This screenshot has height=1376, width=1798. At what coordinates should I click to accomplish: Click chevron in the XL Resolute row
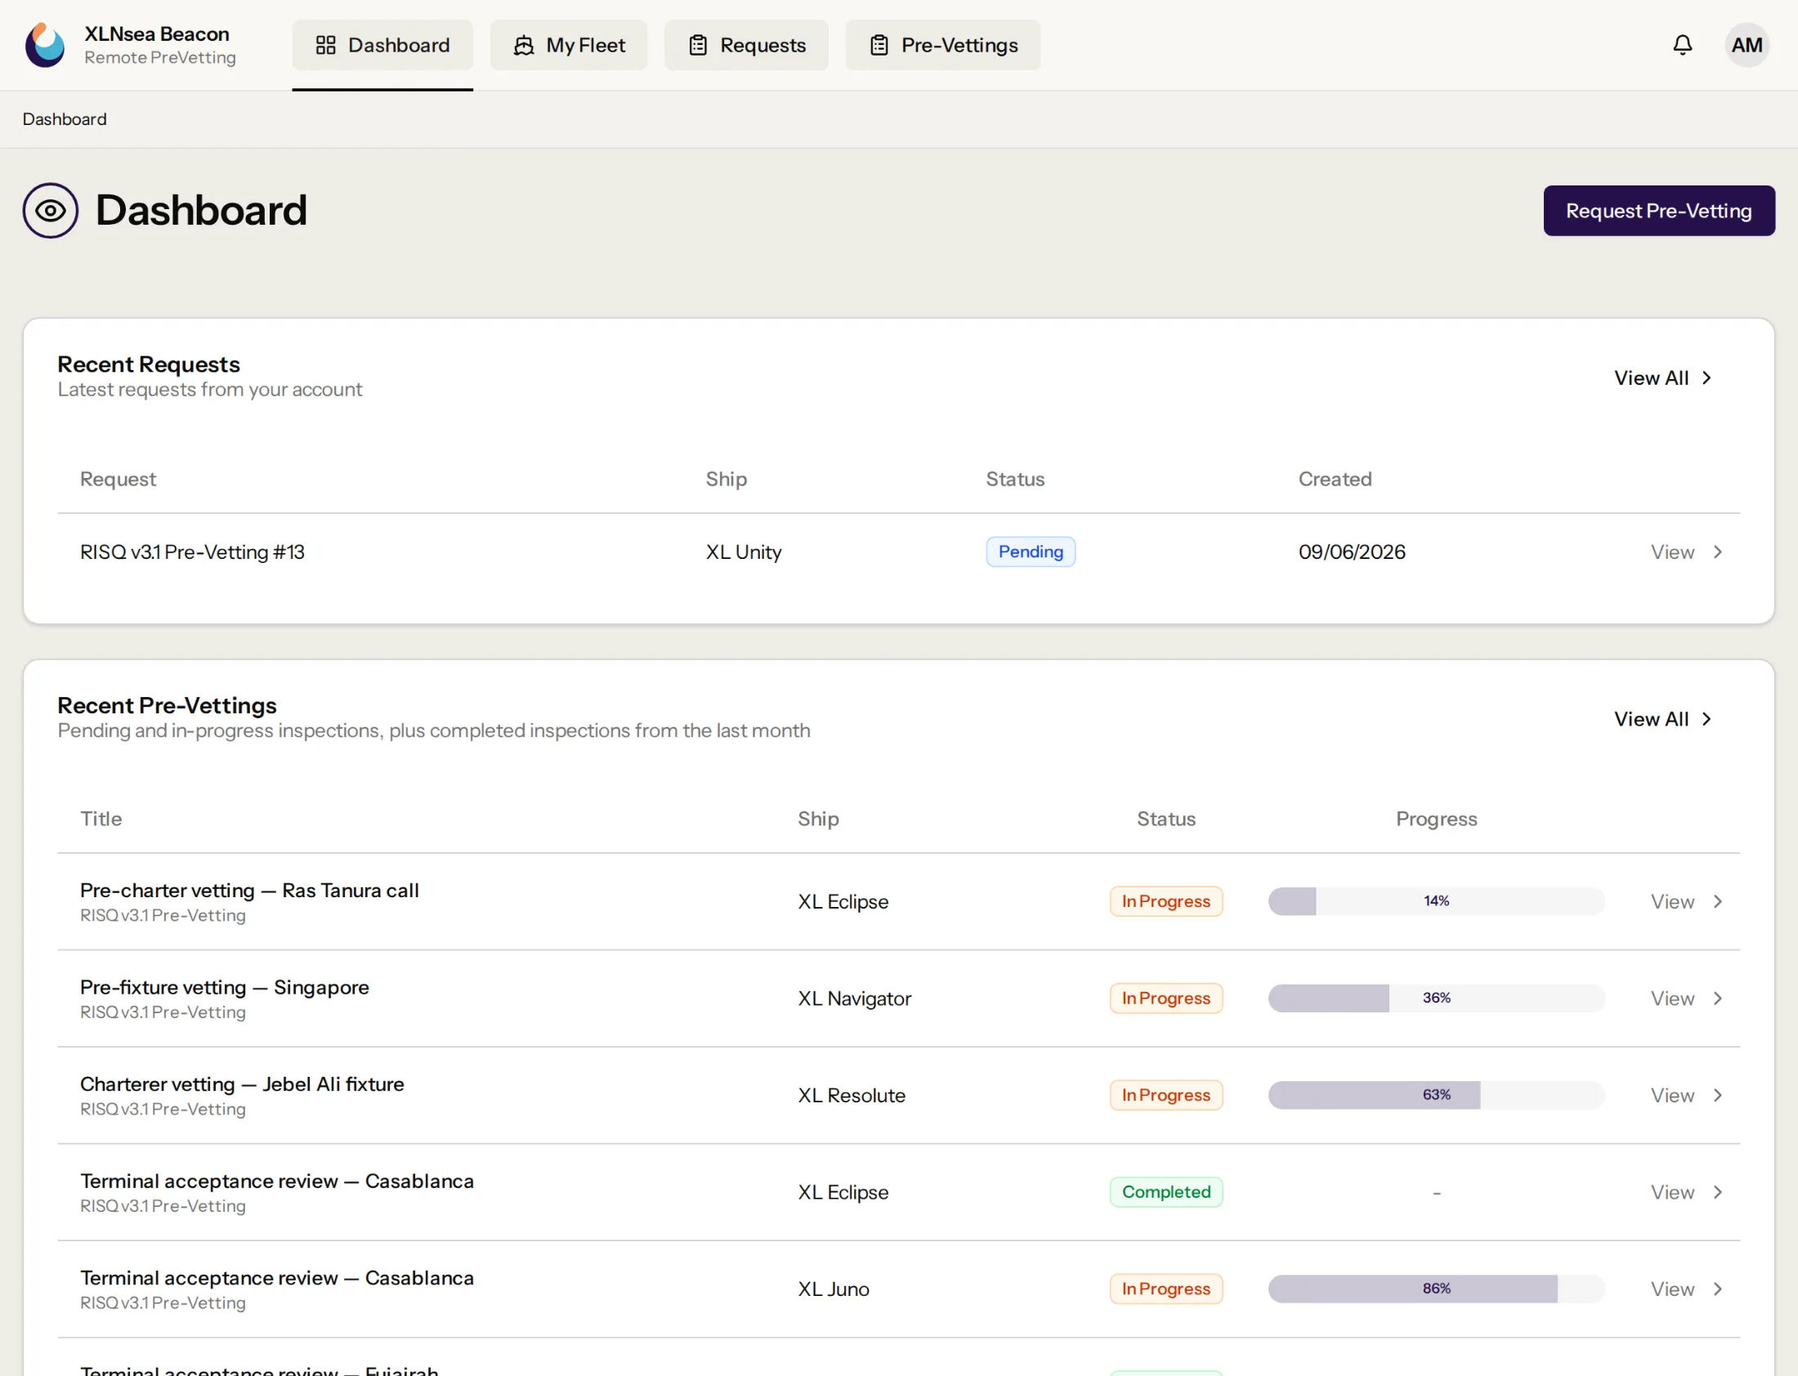(1718, 1095)
